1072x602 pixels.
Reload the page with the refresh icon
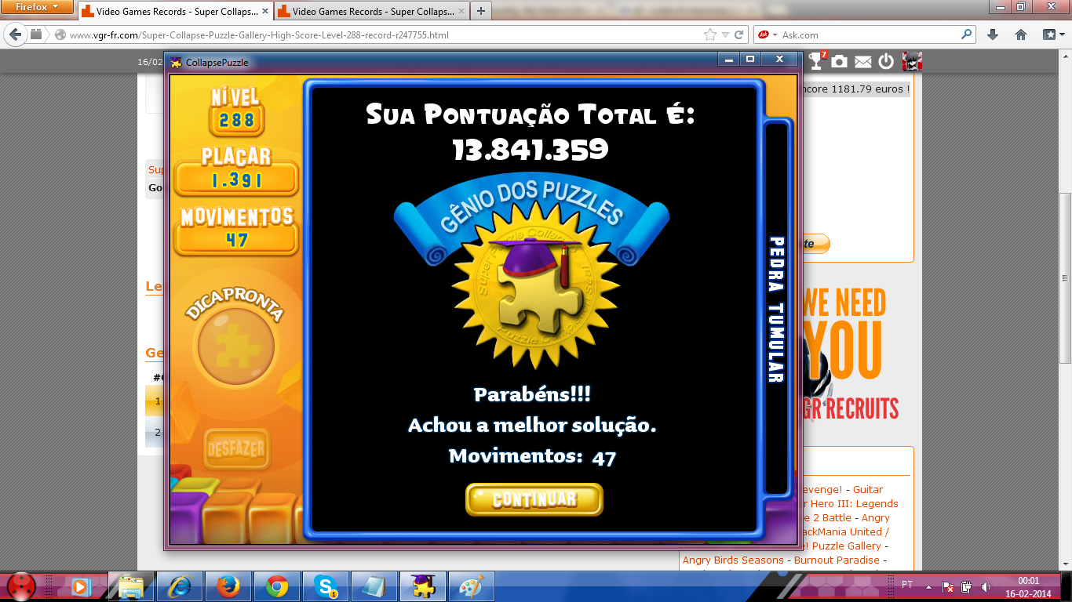click(x=738, y=34)
